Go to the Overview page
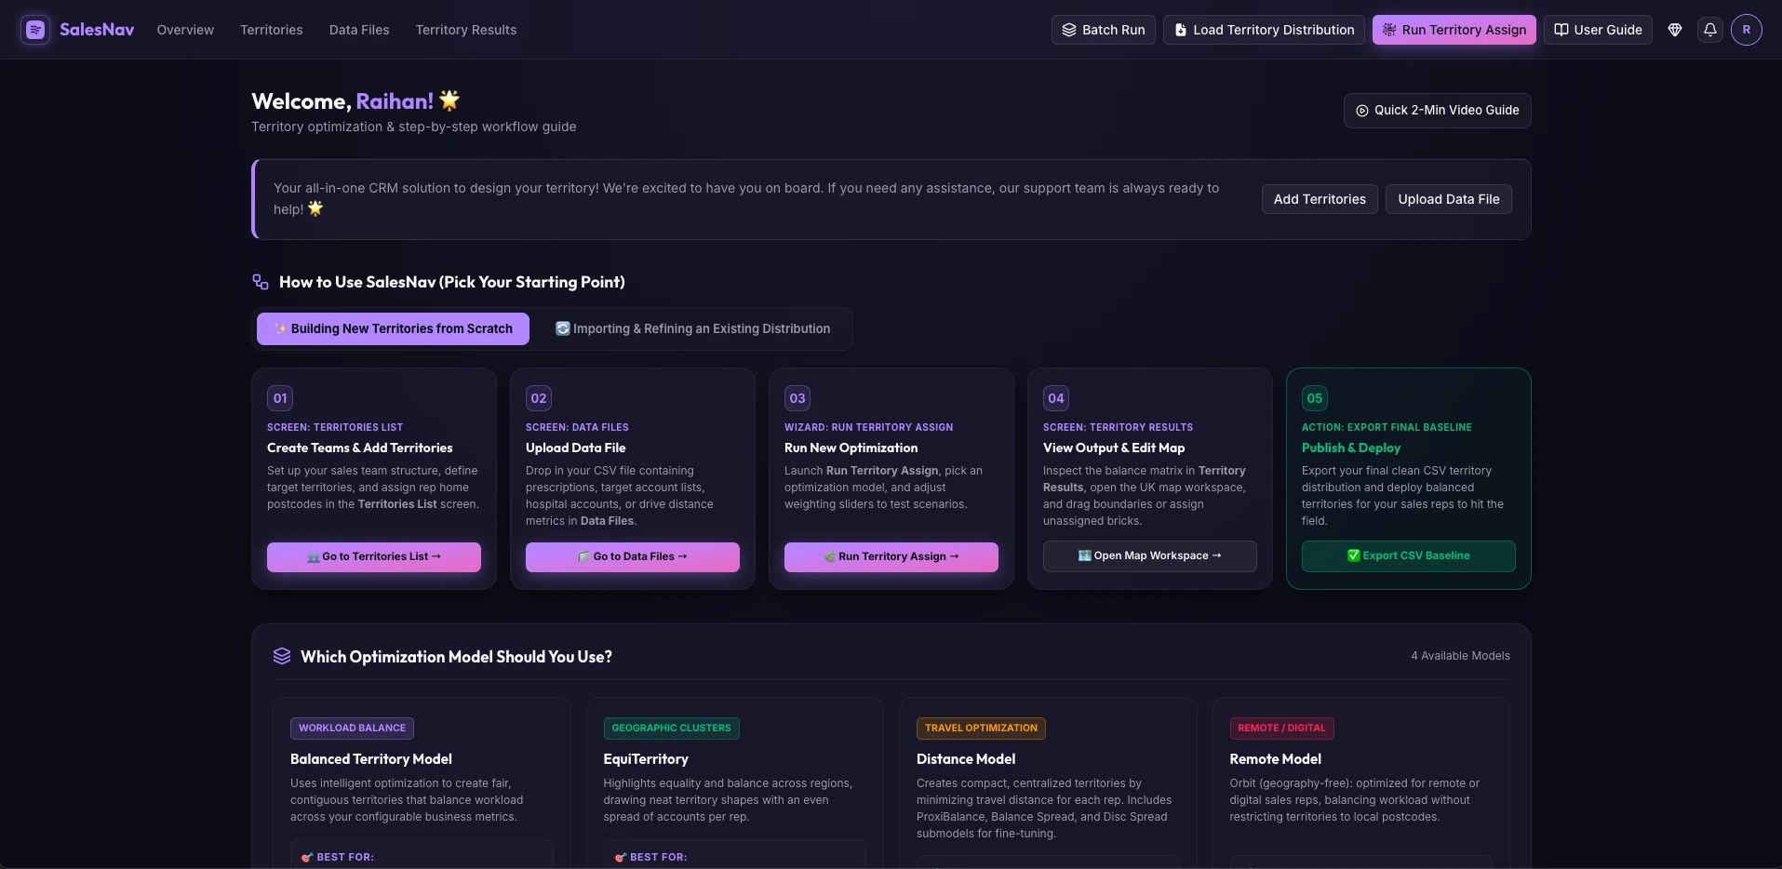Screen dimensions: 1782x869 185,30
